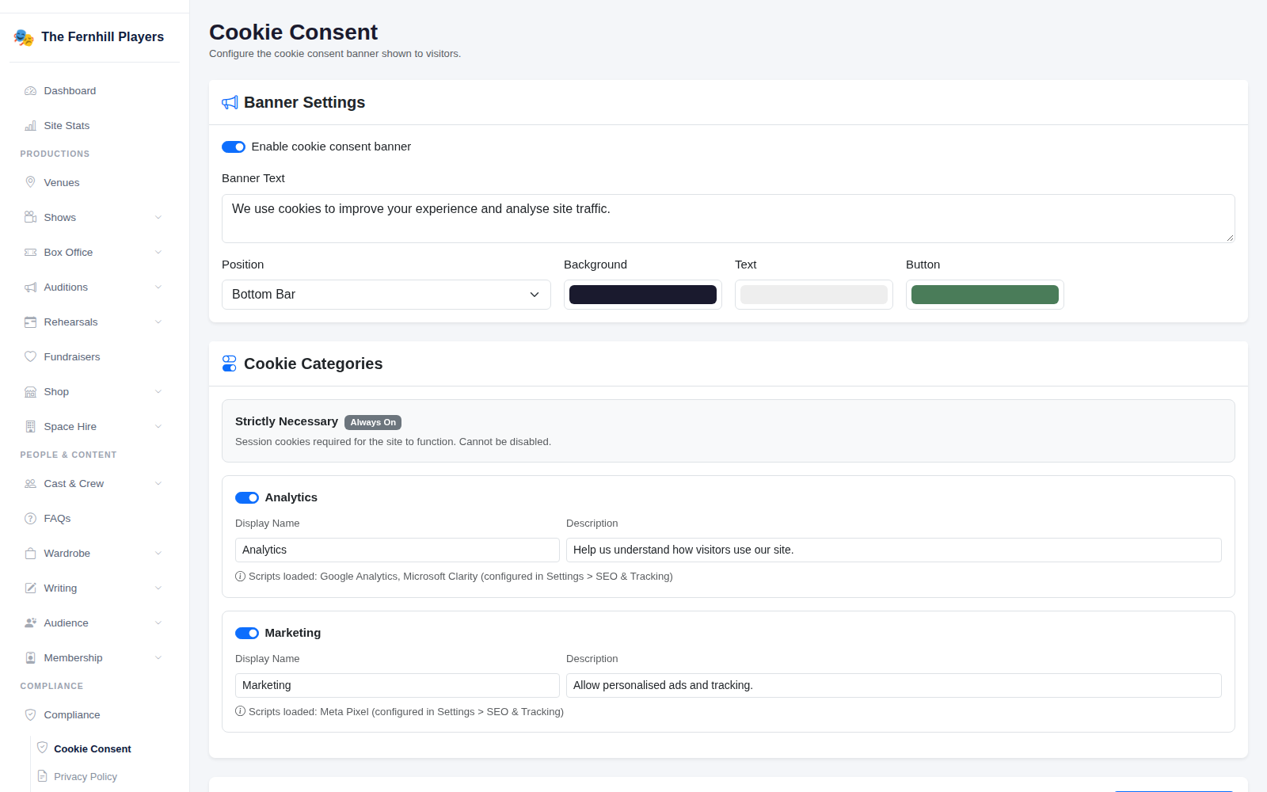Pick the green Button color swatch
Image resolution: width=1267 pixels, height=792 pixels.
click(x=985, y=295)
